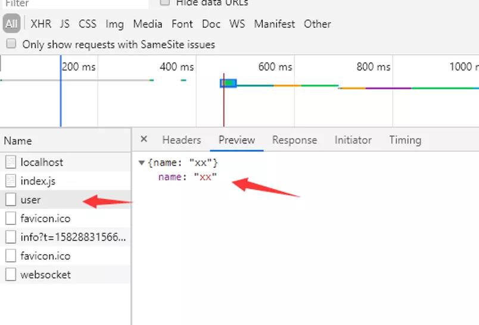Open the Timing tab
Image resolution: width=479 pixels, height=325 pixels.
coord(405,140)
